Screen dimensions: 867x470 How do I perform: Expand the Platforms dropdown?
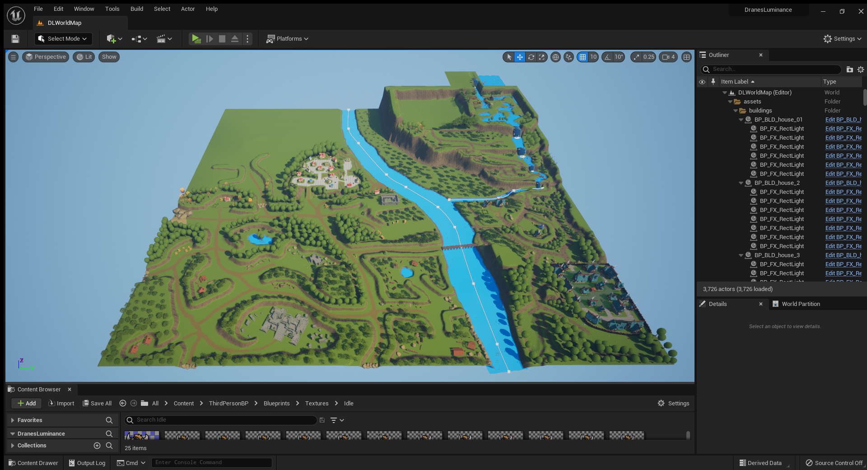coord(288,39)
